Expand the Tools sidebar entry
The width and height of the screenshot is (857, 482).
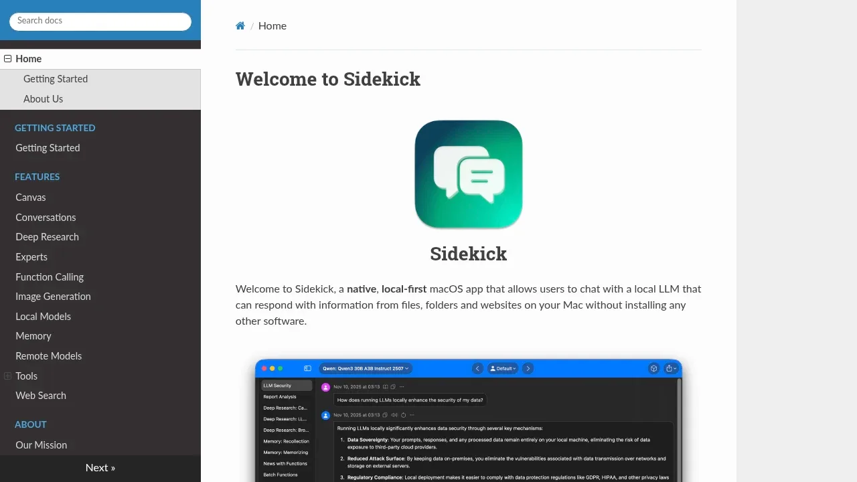[x=8, y=376]
